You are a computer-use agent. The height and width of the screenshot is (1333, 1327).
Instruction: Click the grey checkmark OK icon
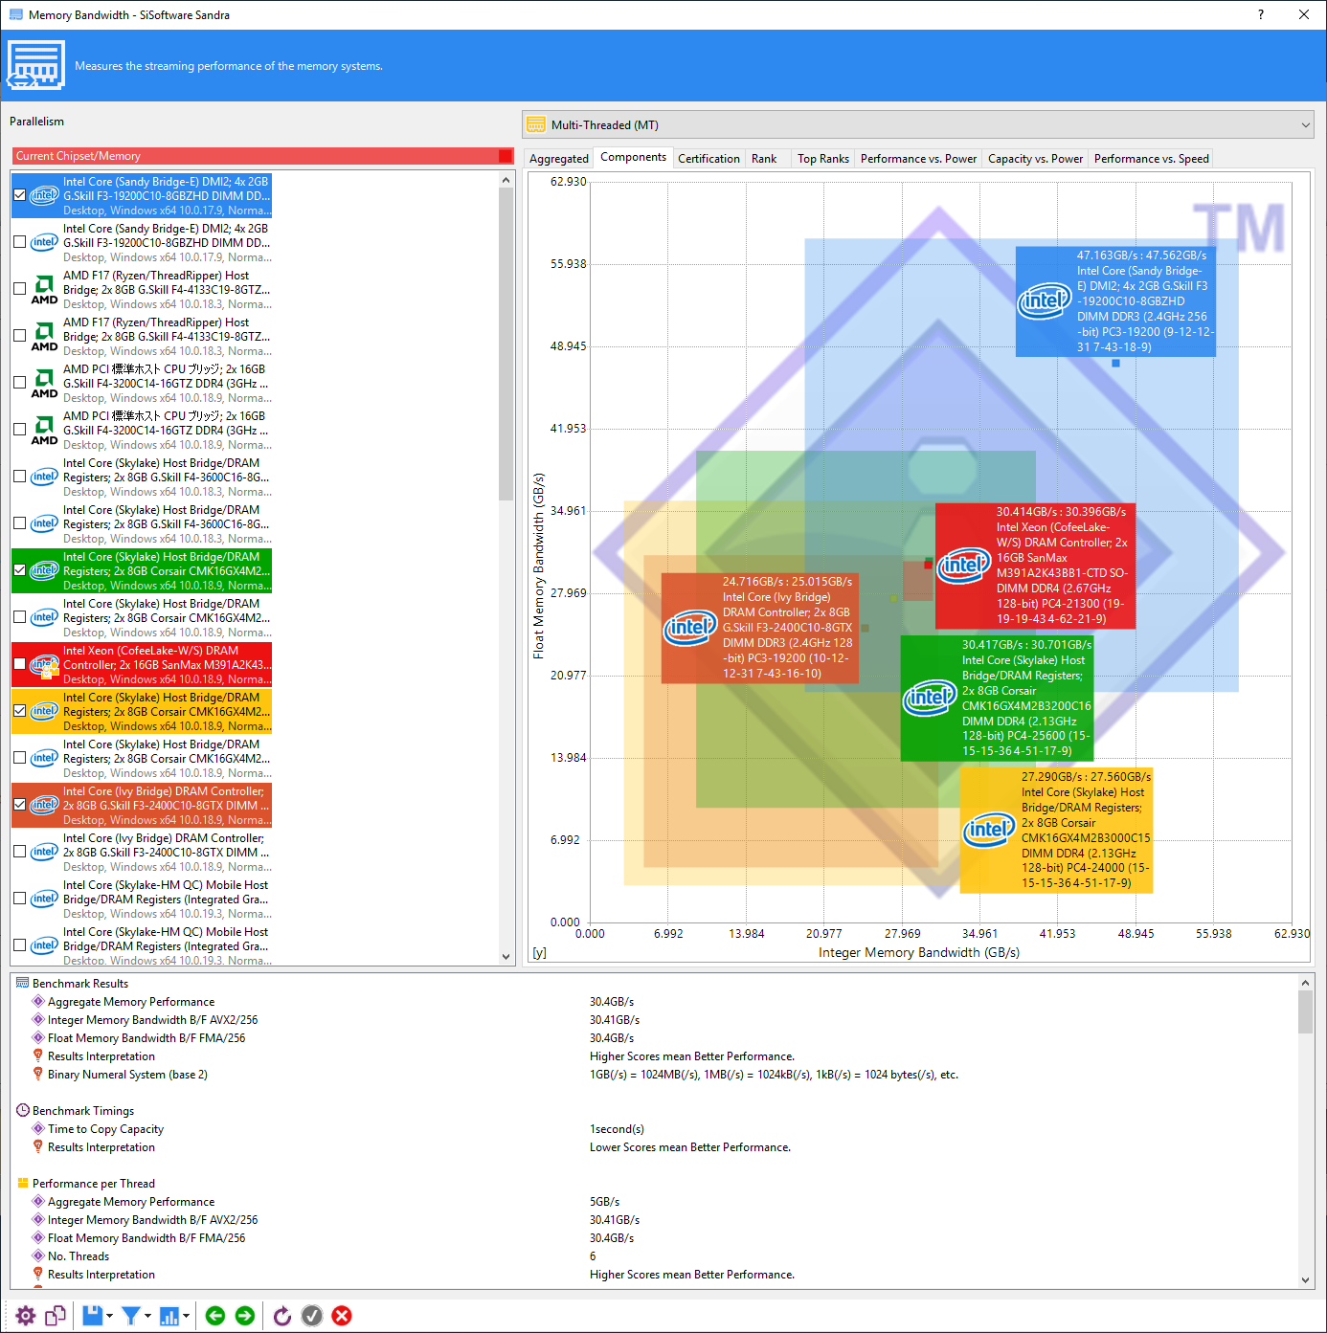pyautogui.click(x=312, y=1316)
